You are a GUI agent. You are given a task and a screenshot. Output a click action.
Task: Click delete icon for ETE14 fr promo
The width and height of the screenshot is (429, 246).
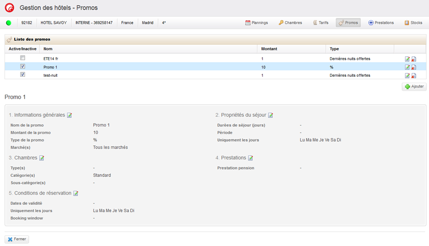point(414,59)
